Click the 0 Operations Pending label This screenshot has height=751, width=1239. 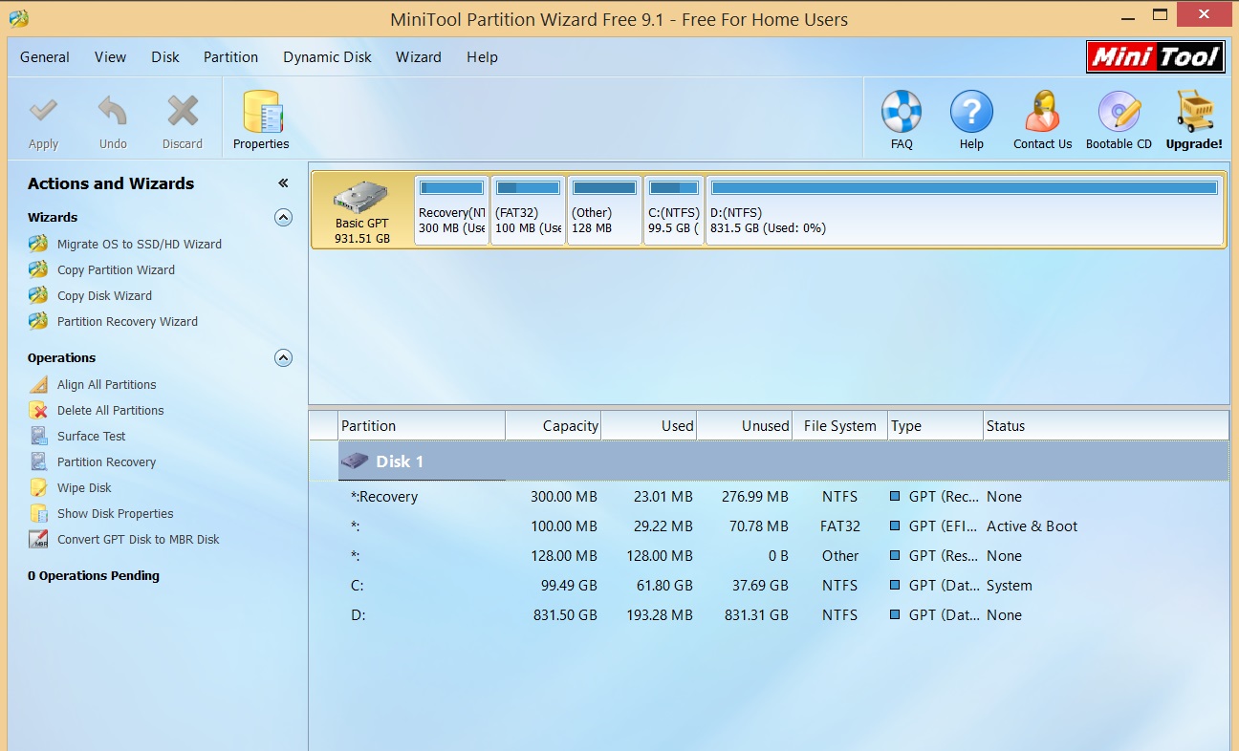(x=94, y=576)
